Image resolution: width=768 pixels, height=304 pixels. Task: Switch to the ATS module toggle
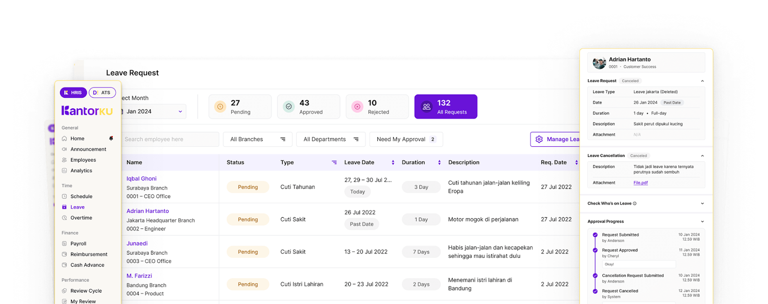[x=102, y=93]
